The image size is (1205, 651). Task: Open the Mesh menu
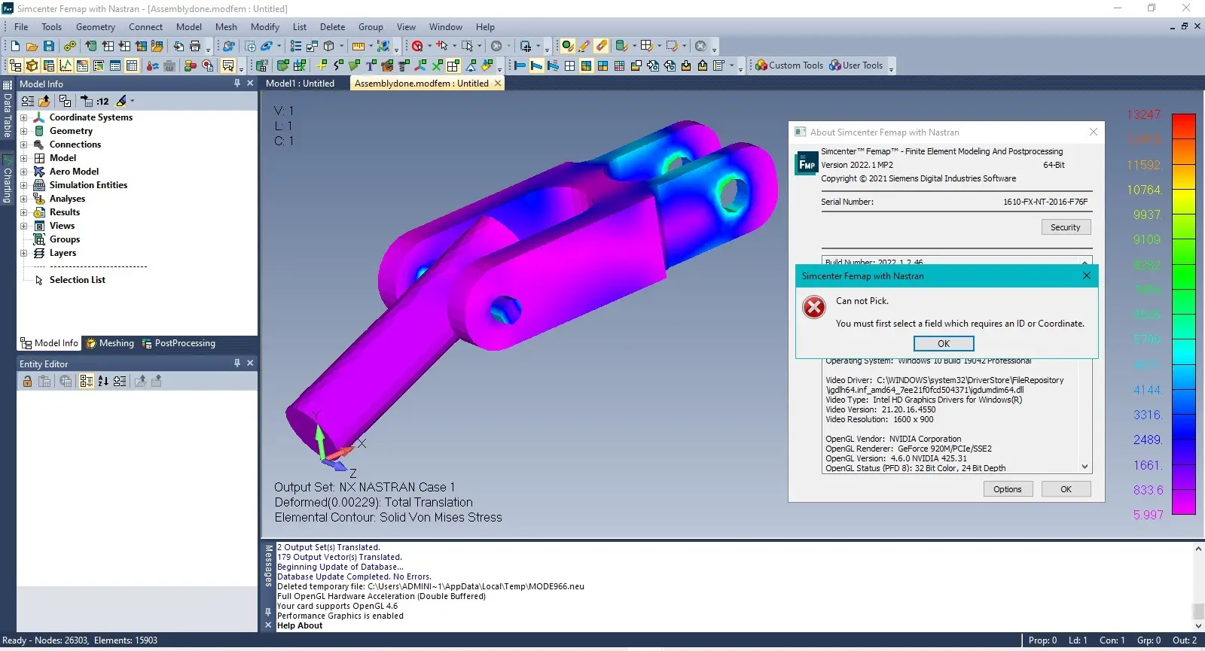226,27
